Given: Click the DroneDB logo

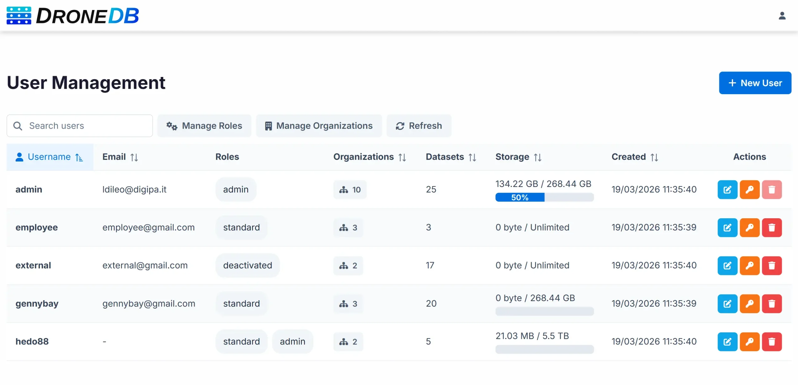Looking at the screenshot, I should tap(72, 16).
